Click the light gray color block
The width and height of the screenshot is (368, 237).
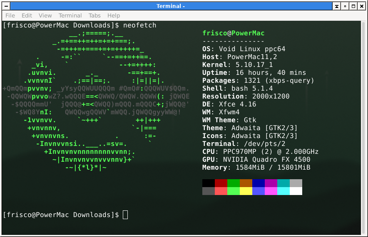coord(296,183)
